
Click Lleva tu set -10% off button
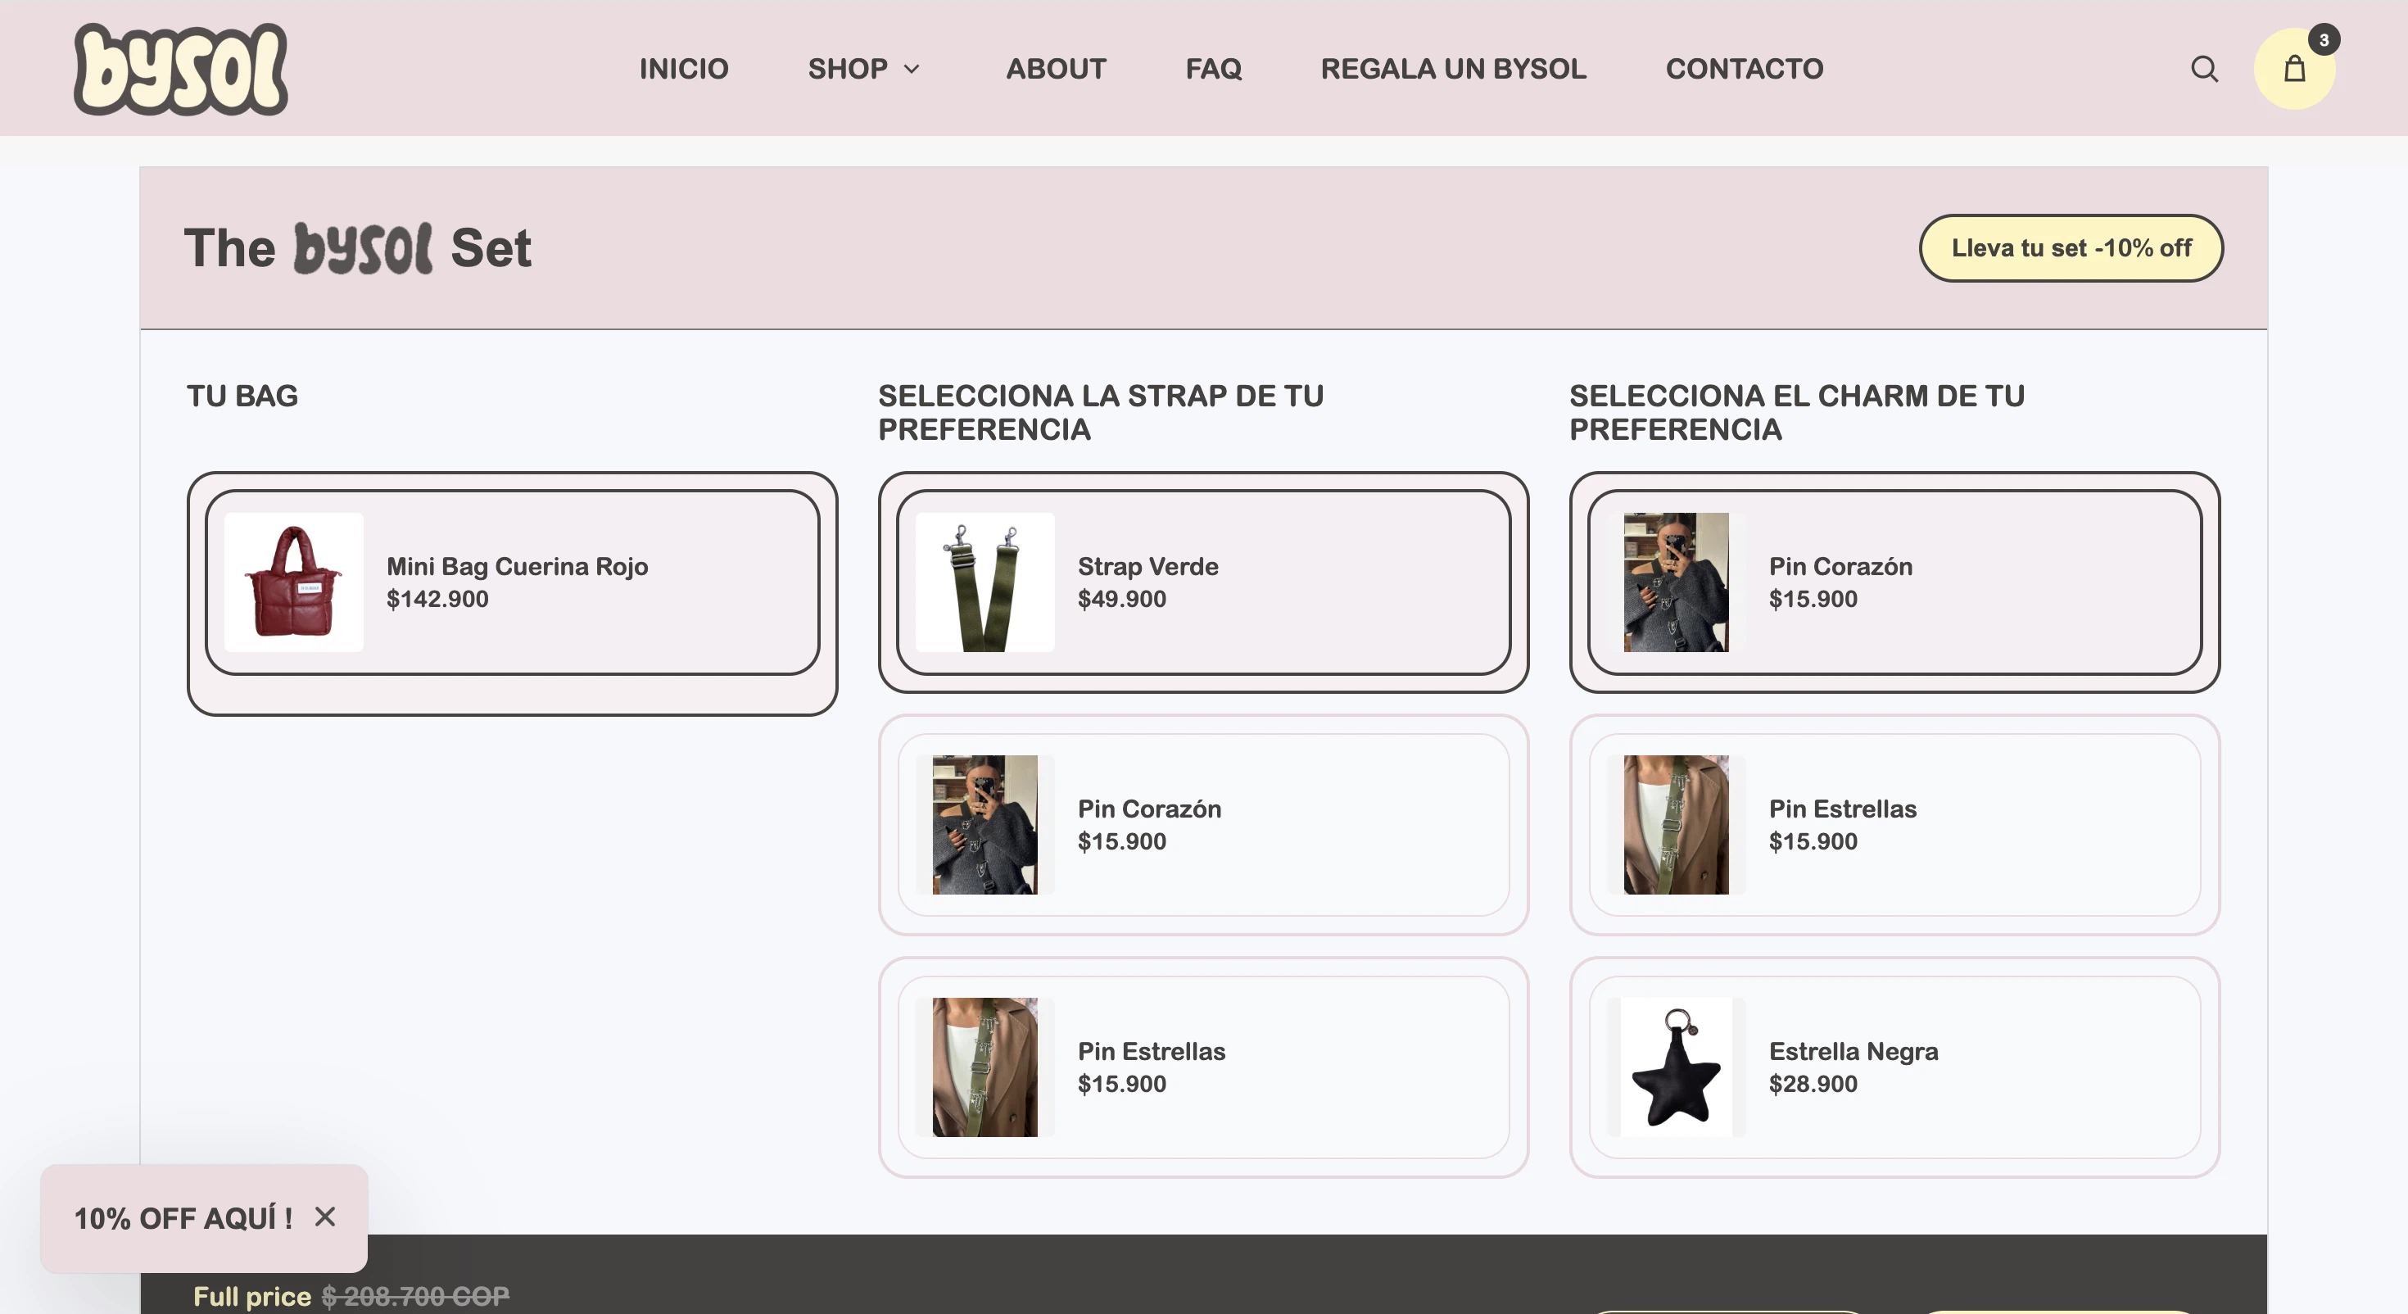(2071, 248)
